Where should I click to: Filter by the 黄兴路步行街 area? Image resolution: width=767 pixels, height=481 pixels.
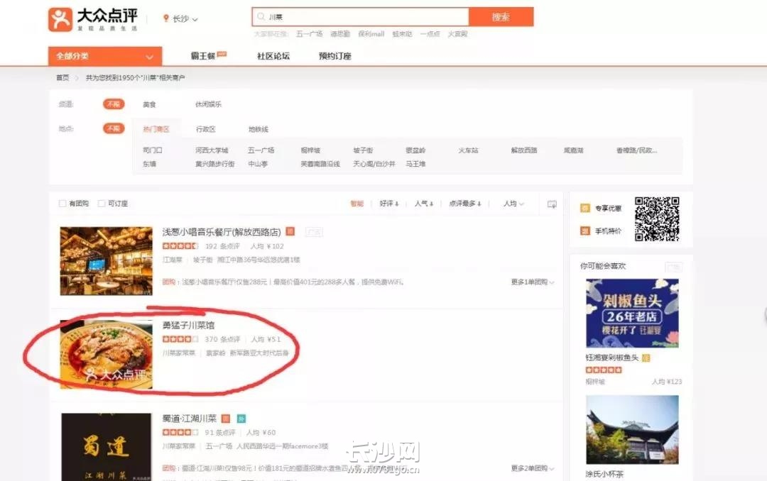coord(214,164)
